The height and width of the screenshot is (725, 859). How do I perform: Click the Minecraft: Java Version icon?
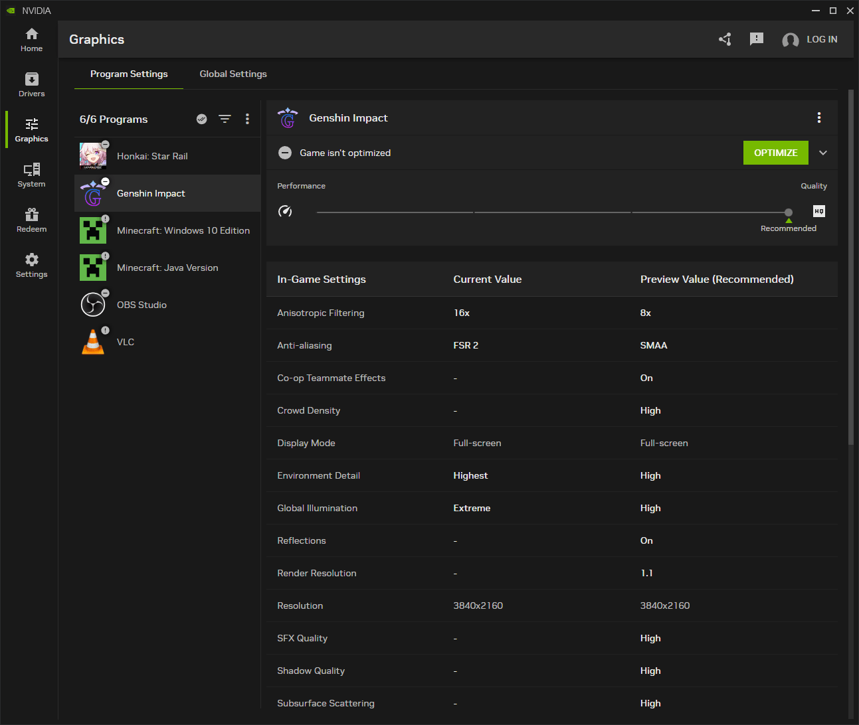(93, 268)
